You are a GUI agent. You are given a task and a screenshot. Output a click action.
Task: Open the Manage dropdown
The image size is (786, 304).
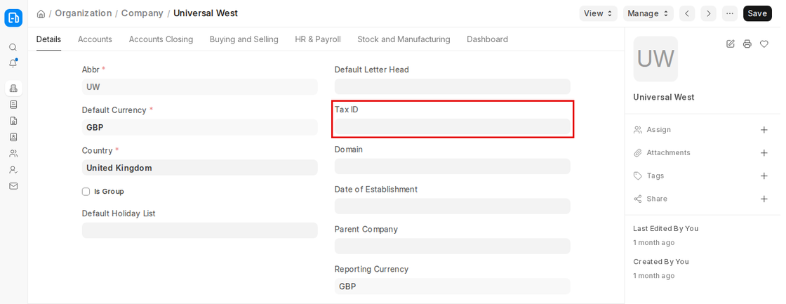648,13
